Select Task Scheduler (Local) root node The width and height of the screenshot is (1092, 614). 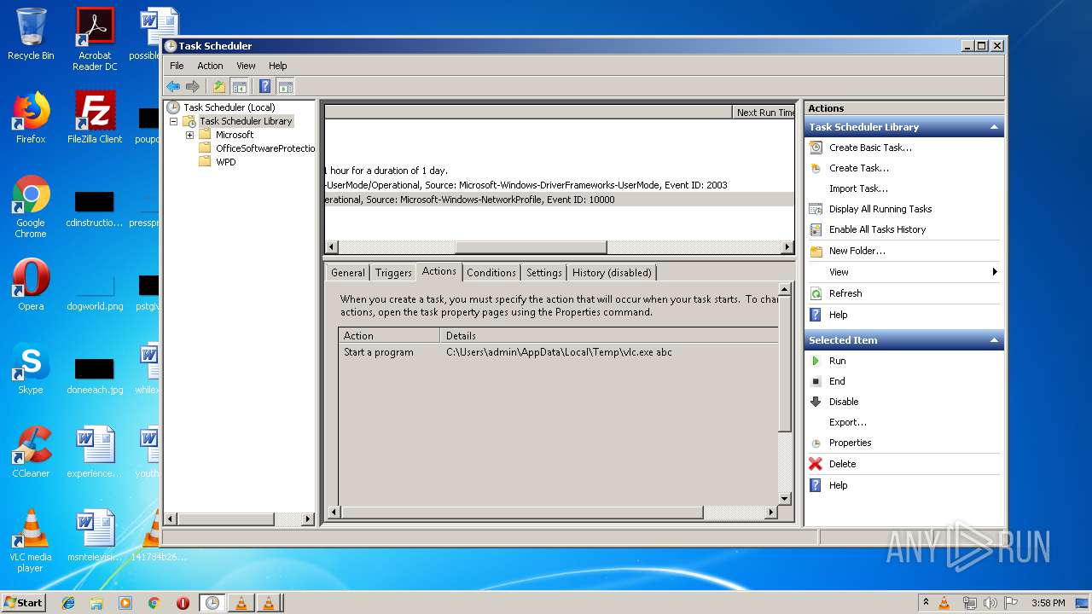point(229,107)
